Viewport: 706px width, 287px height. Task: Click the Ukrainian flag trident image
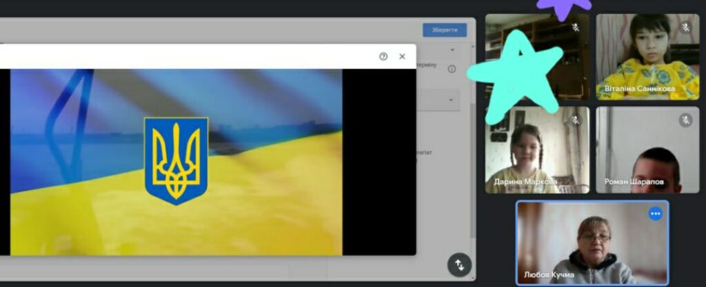(x=176, y=162)
